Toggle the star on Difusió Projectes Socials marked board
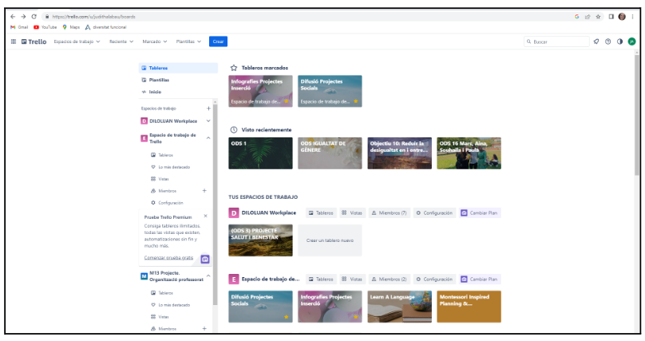Viewport: 645px width, 341px height. (x=354, y=101)
